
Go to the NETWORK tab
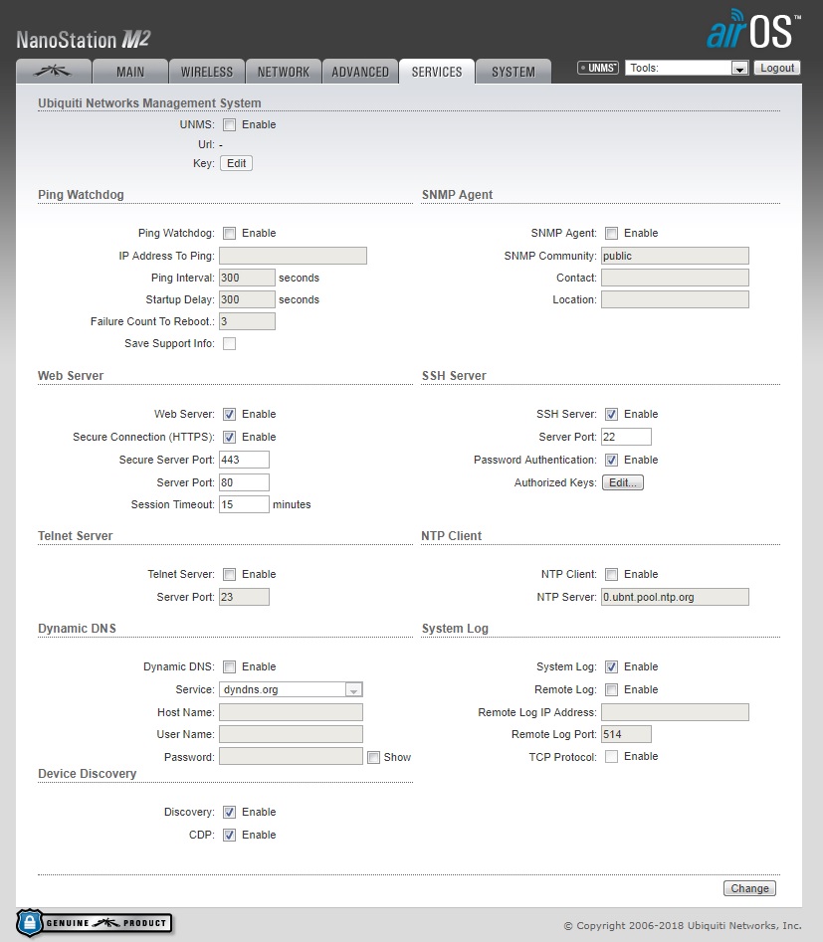coord(284,72)
